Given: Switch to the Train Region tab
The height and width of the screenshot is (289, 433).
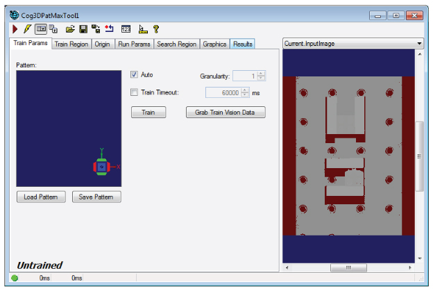Looking at the screenshot, I should pyautogui.click(x=71, y=44).
